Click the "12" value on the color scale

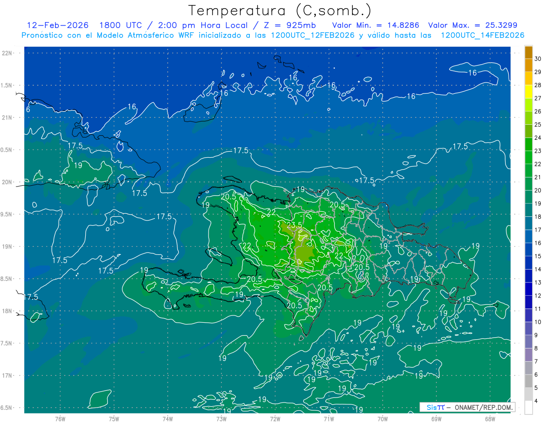(538, 296)
